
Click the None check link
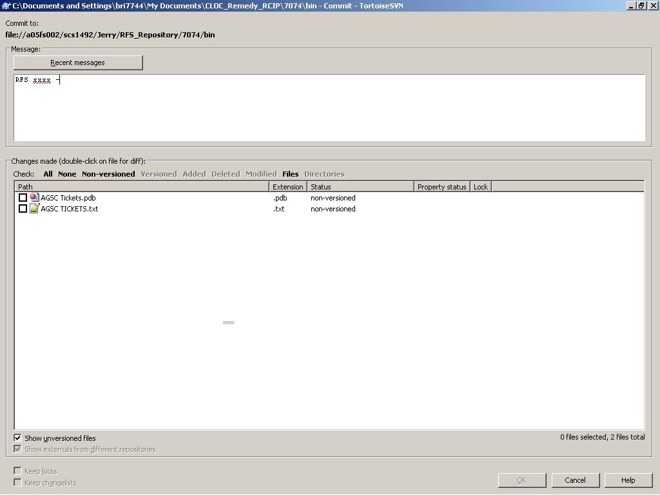[x=67, y=174]
